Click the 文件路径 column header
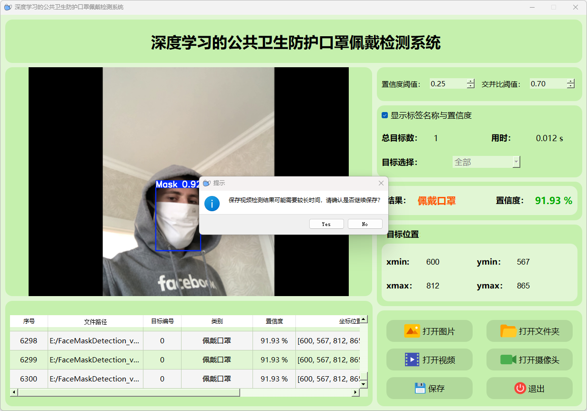Image resolution: width=587 pixels, height=411 pixels. 95,321
